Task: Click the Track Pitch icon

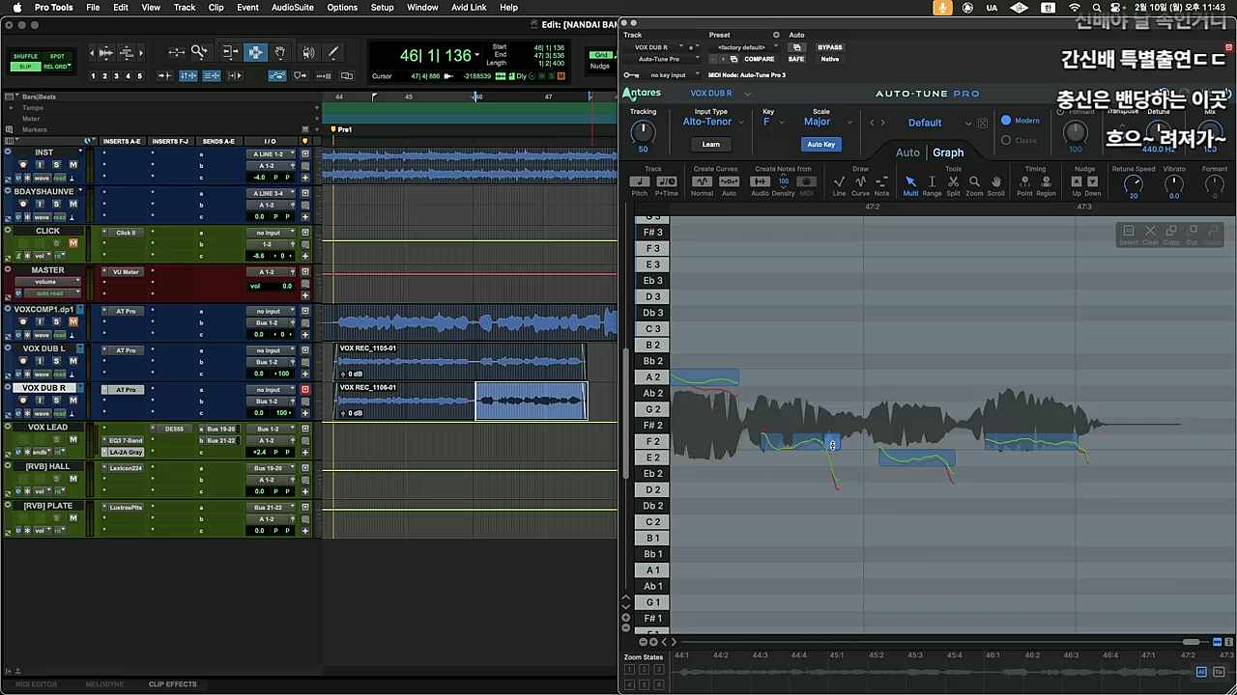Action: click(x=640, y=181)
